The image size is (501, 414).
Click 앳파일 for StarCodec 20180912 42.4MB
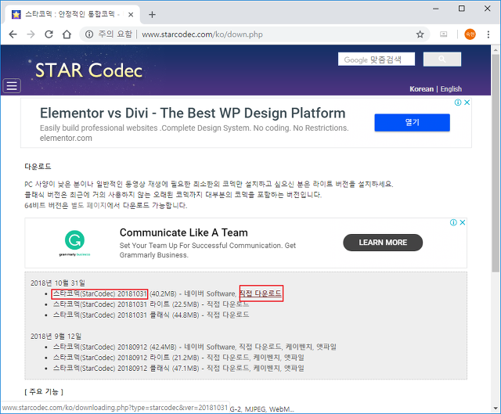point(326,347)
